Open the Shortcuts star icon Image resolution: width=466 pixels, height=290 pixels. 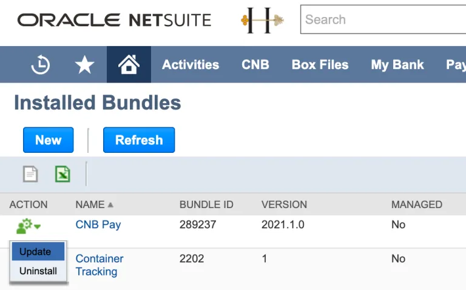coord(84,64)
